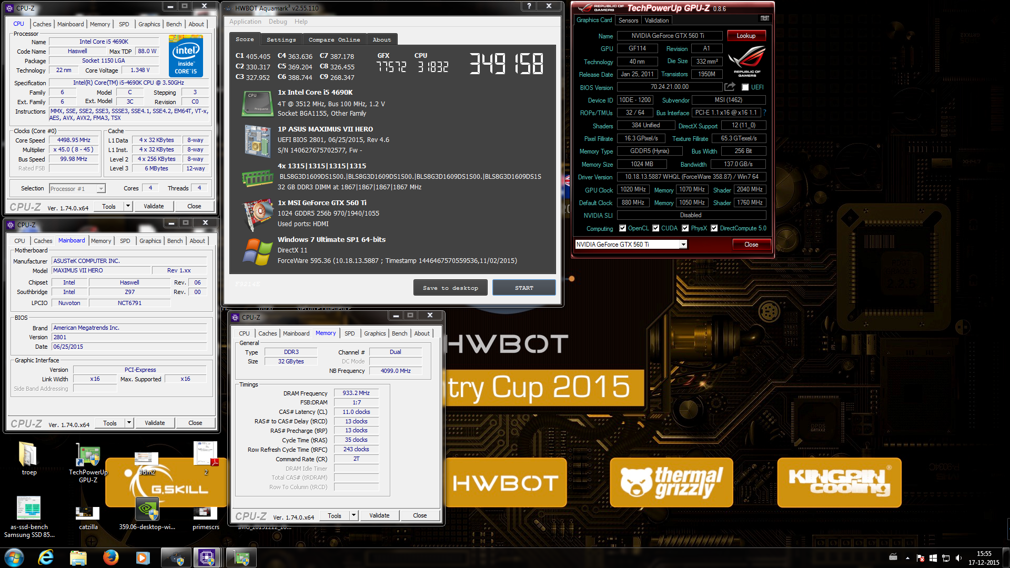The width and height of the screenshot is (1010, 568).
Task: Open Firefox from the taskbar
Action: (110, 557)
